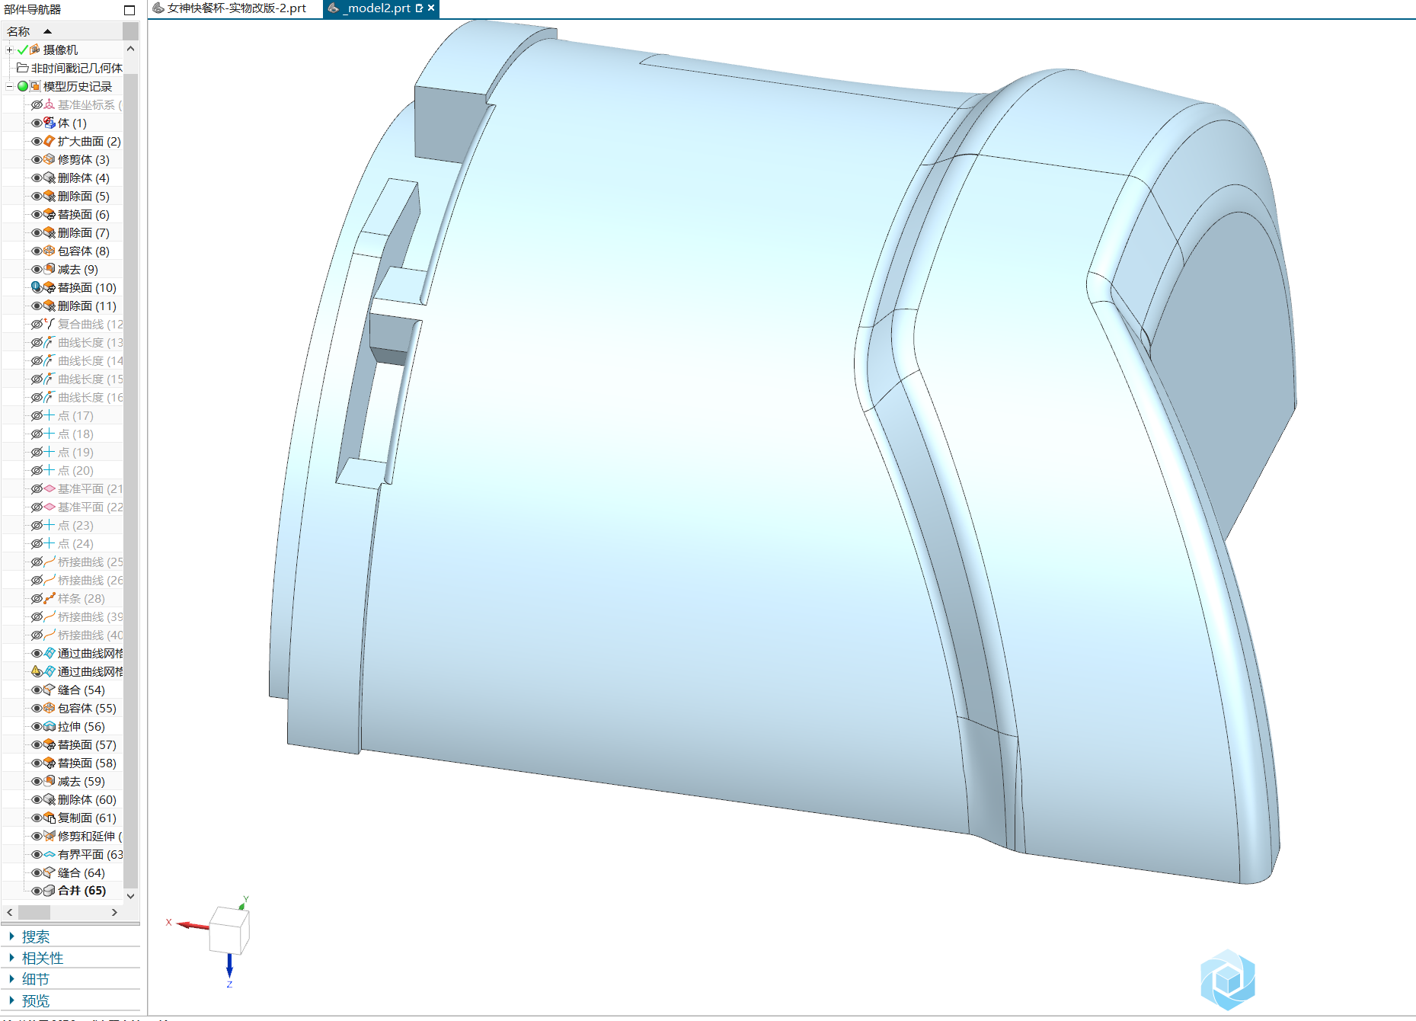
Task: Click the 有界平面 (63) bounded plane icon
Action: click(x=50, y=854)
